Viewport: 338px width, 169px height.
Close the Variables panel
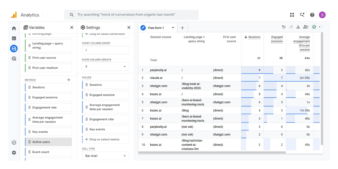click(72, 27)
